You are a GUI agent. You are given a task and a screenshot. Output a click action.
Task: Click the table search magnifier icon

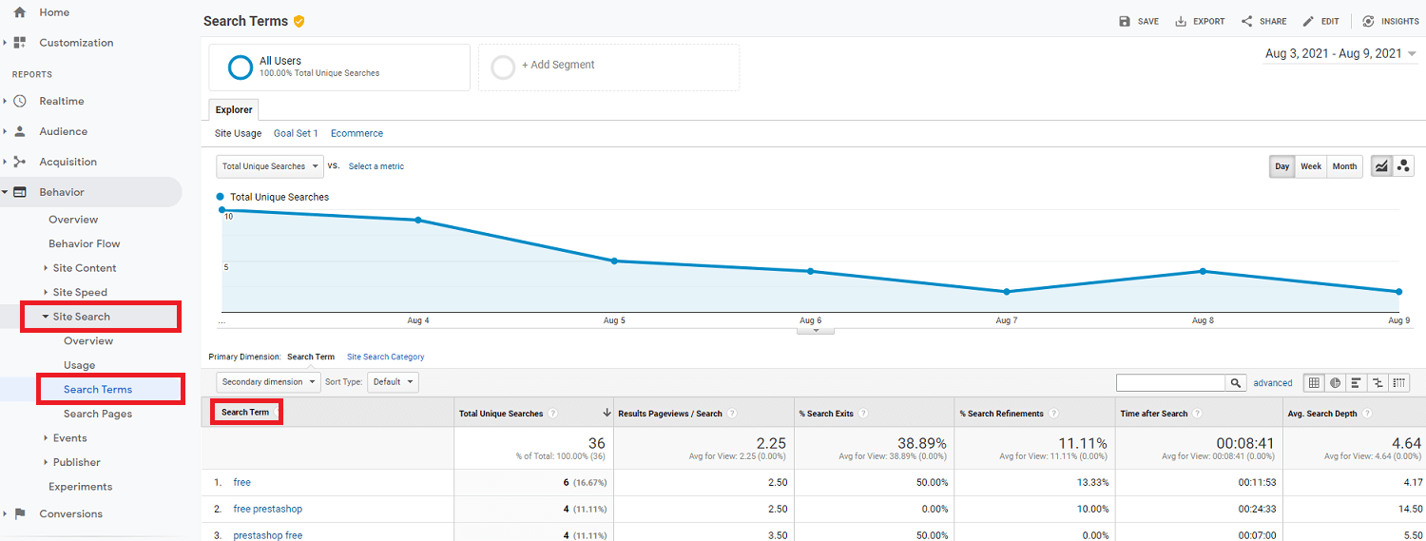1236,383
